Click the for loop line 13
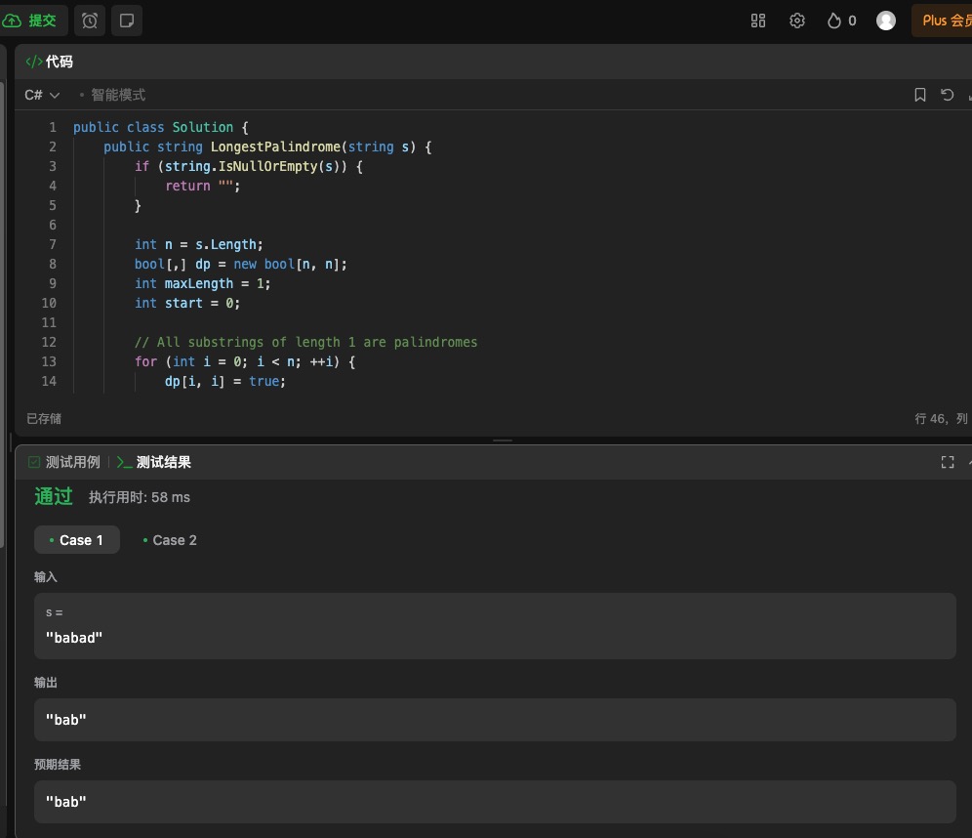Image resolution: width=972 pixels, height=838 pixels. (x=245, y=361)
